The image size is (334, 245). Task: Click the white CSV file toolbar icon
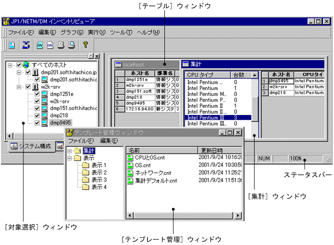pyautogui.click(x=50, y=45)
